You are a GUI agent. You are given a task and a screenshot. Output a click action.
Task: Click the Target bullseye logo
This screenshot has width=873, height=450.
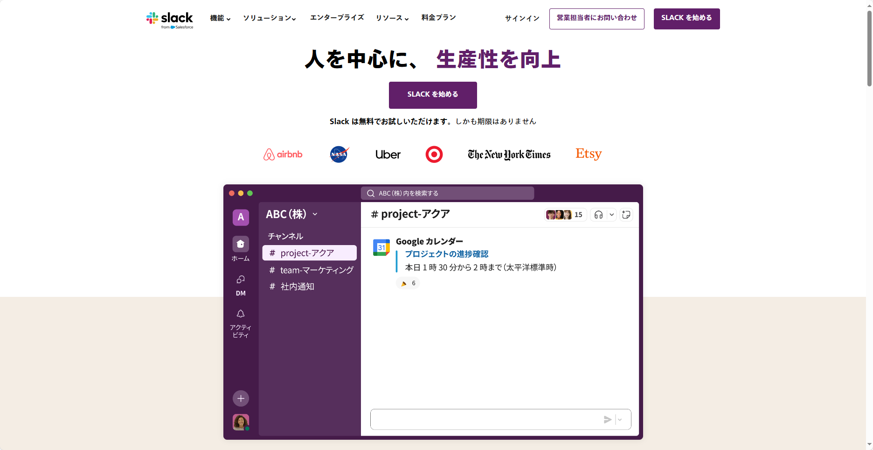434,155
